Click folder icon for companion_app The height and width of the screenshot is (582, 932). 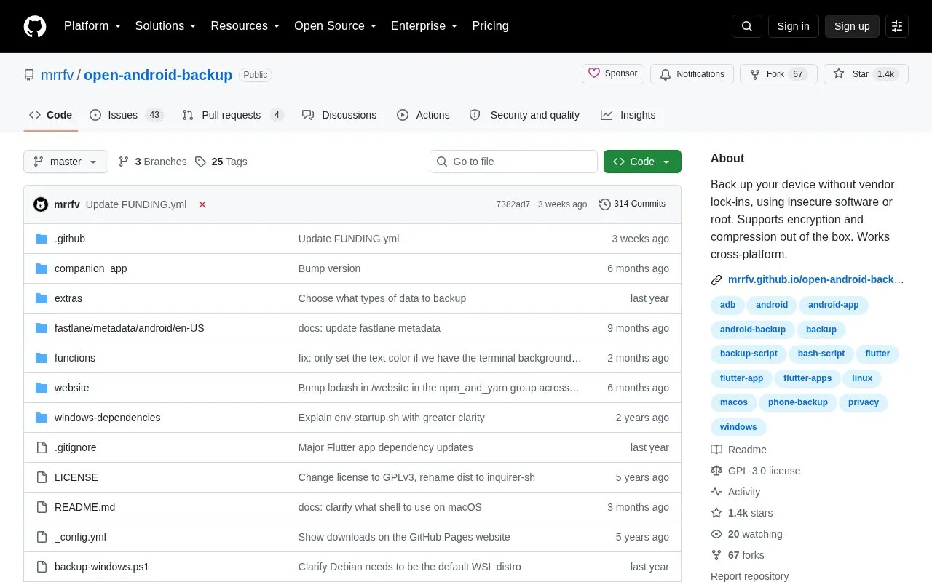tap(42, 268)
